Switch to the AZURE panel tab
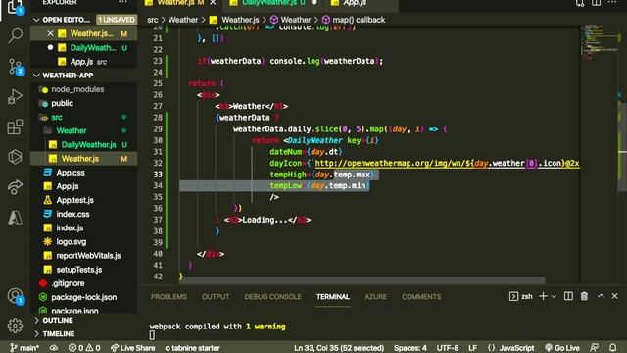Image resolution: width=627 pixels, height=353 pixels. (375, 296)
